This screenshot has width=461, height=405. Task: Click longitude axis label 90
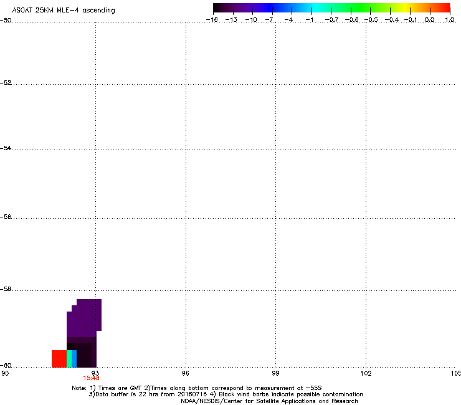(x=5, y=373)
